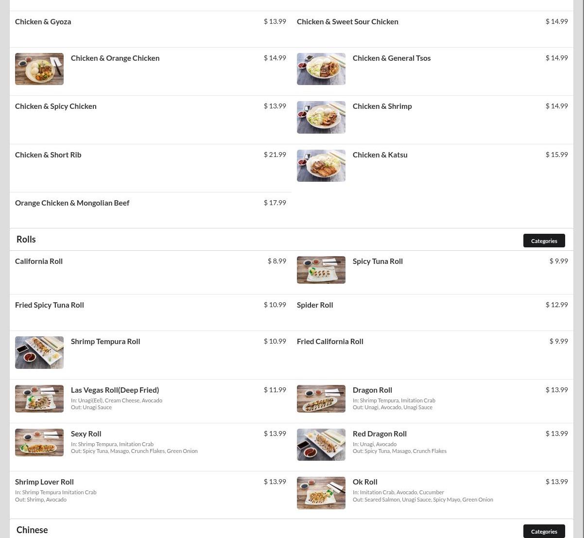This screenshot has height=538, width=588.
Task: View the Spicy Tuna Roll image
Action: coord(321,270)
